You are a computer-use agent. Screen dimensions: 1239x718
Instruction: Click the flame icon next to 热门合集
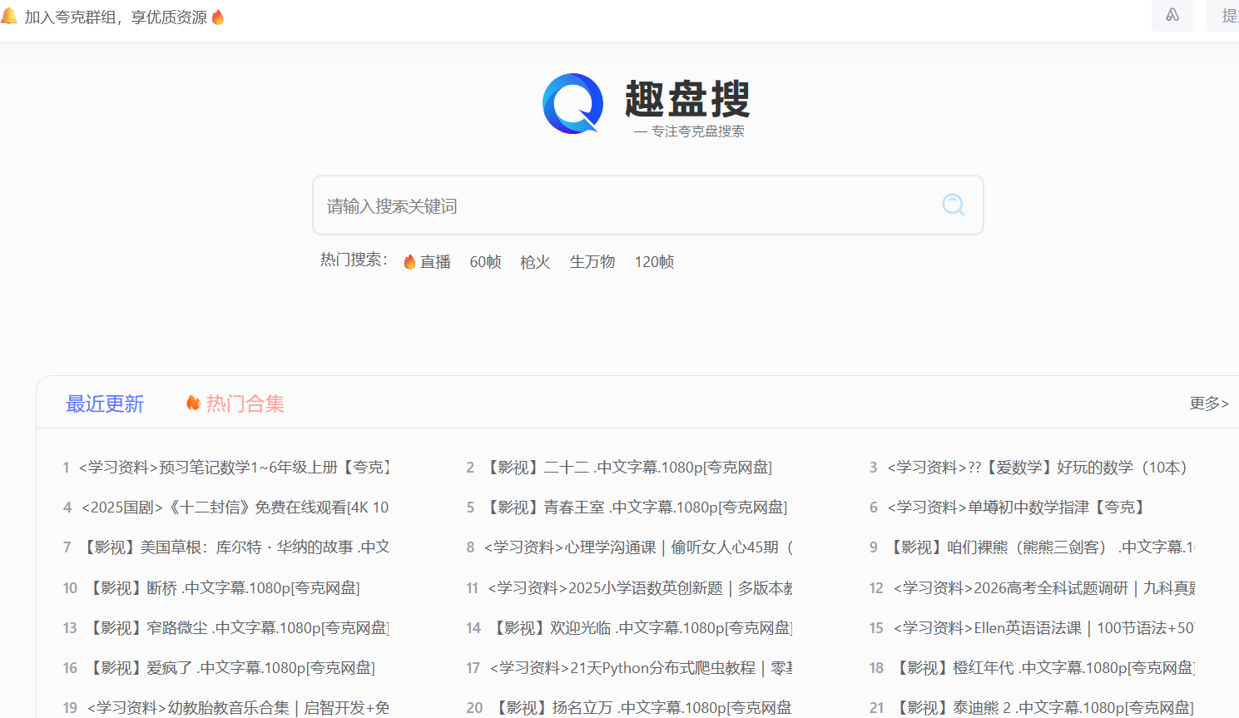click(193, 404)
